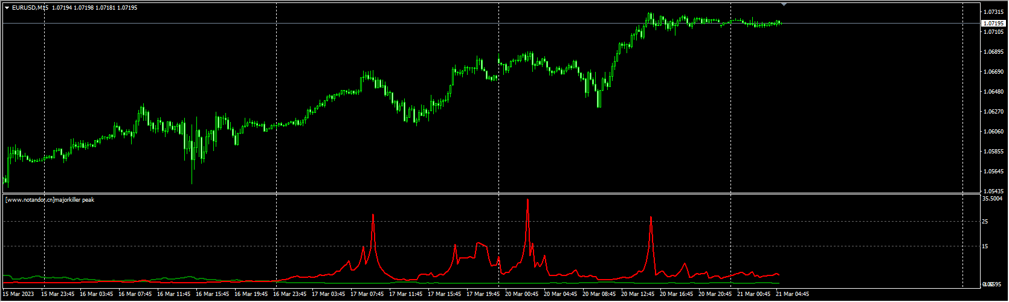1009x302 pixels.
Task: Click the 17 Mar 07:45 time label
Action: click(x=367, y=294)
